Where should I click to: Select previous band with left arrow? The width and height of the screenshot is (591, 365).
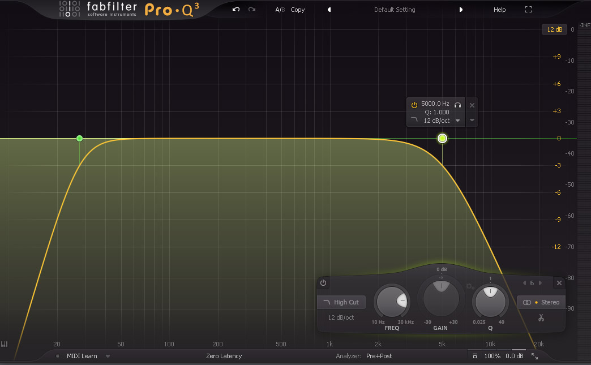[x=524, y=283]
